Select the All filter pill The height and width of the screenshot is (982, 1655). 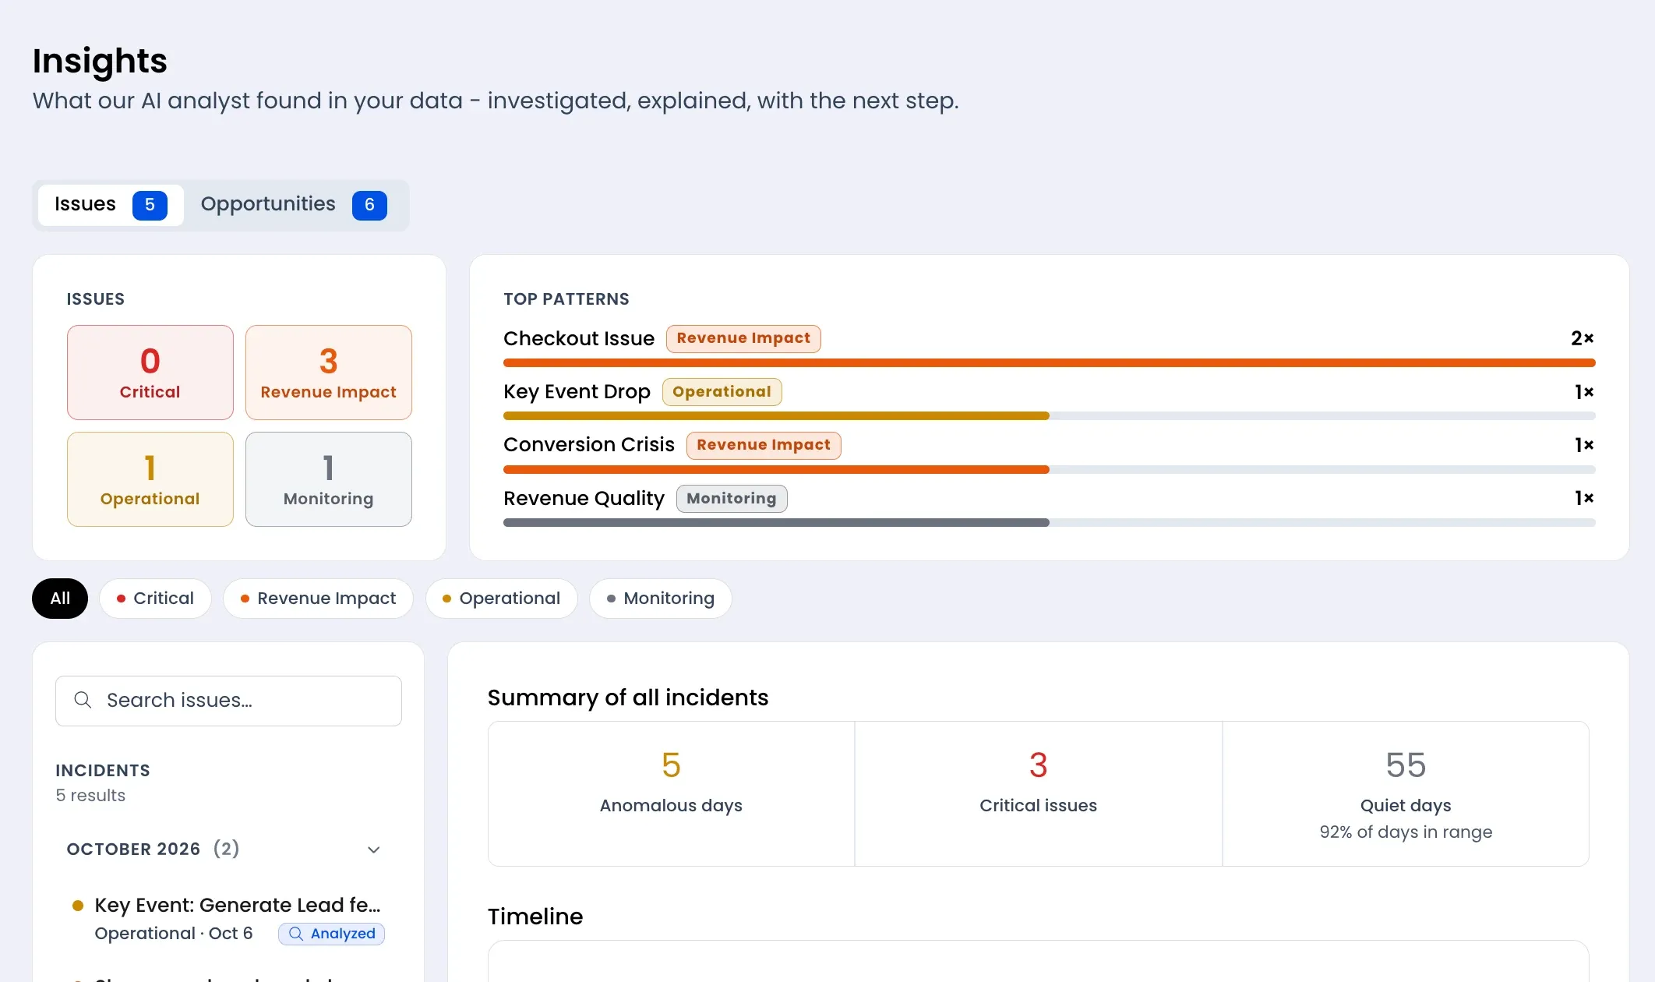point(60,599)
